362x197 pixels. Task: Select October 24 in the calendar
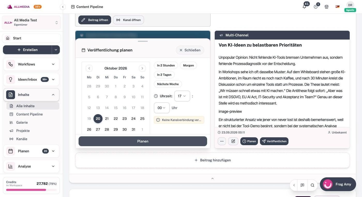coord(133,119)
